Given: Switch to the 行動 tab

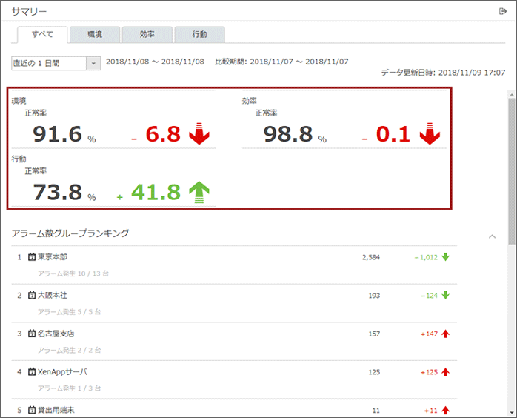Looking at the screenshot, I should [200, 35].
